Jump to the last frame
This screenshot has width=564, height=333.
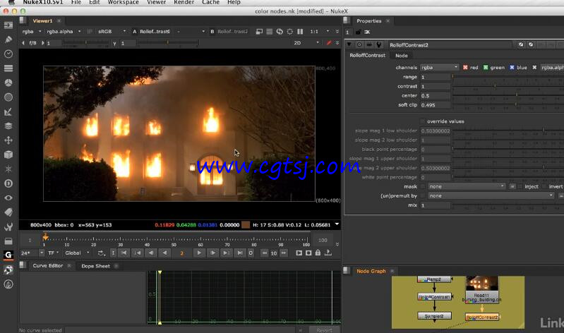(x=239, y=253)
